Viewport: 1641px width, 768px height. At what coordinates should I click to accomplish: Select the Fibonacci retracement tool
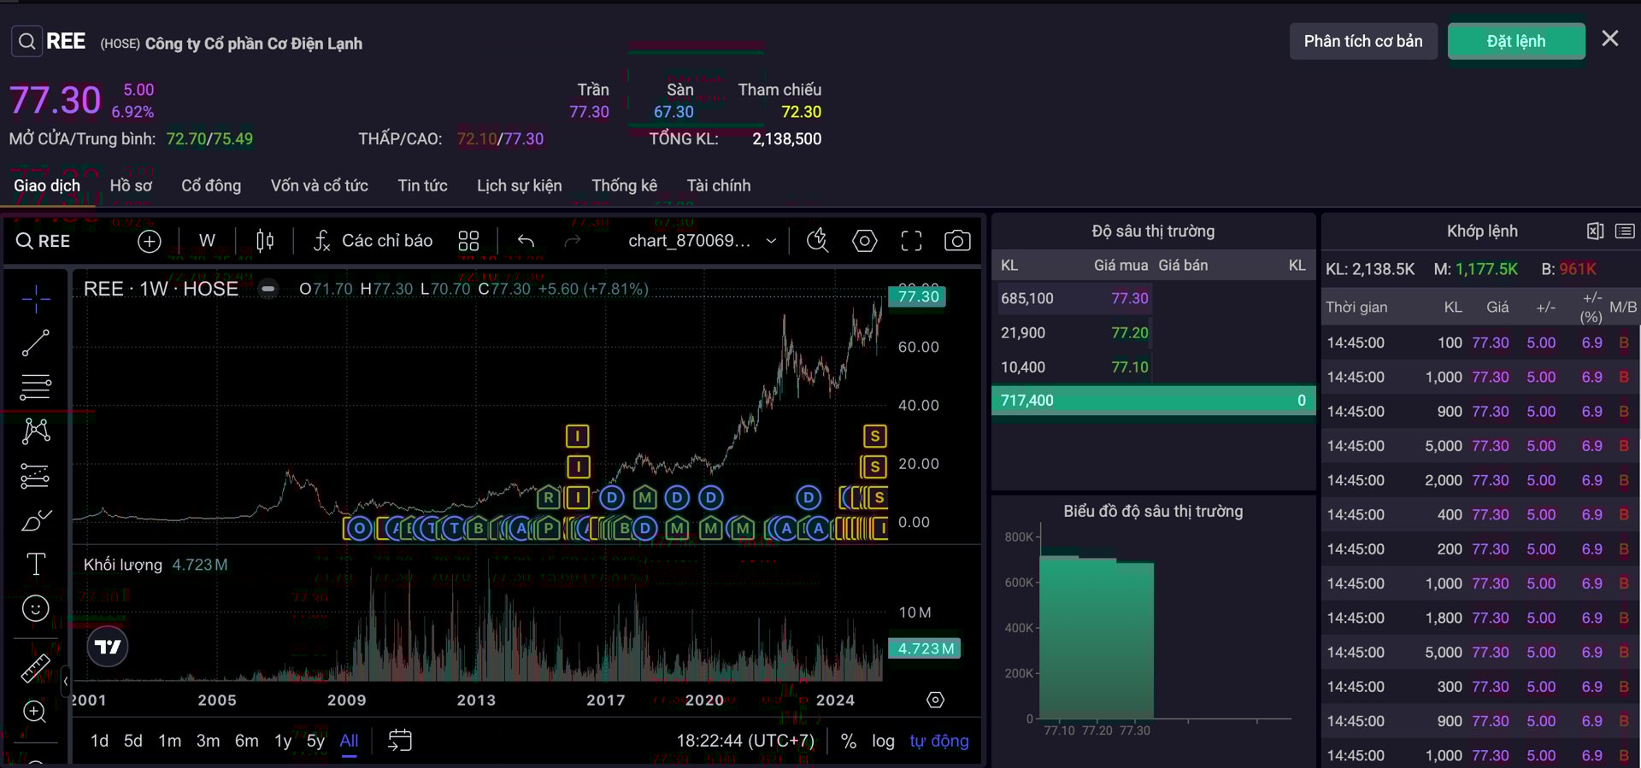point(36,387)
